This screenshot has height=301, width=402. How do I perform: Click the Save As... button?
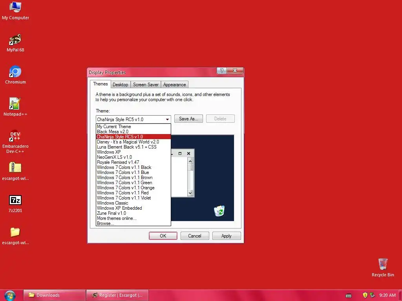point(188,119)
